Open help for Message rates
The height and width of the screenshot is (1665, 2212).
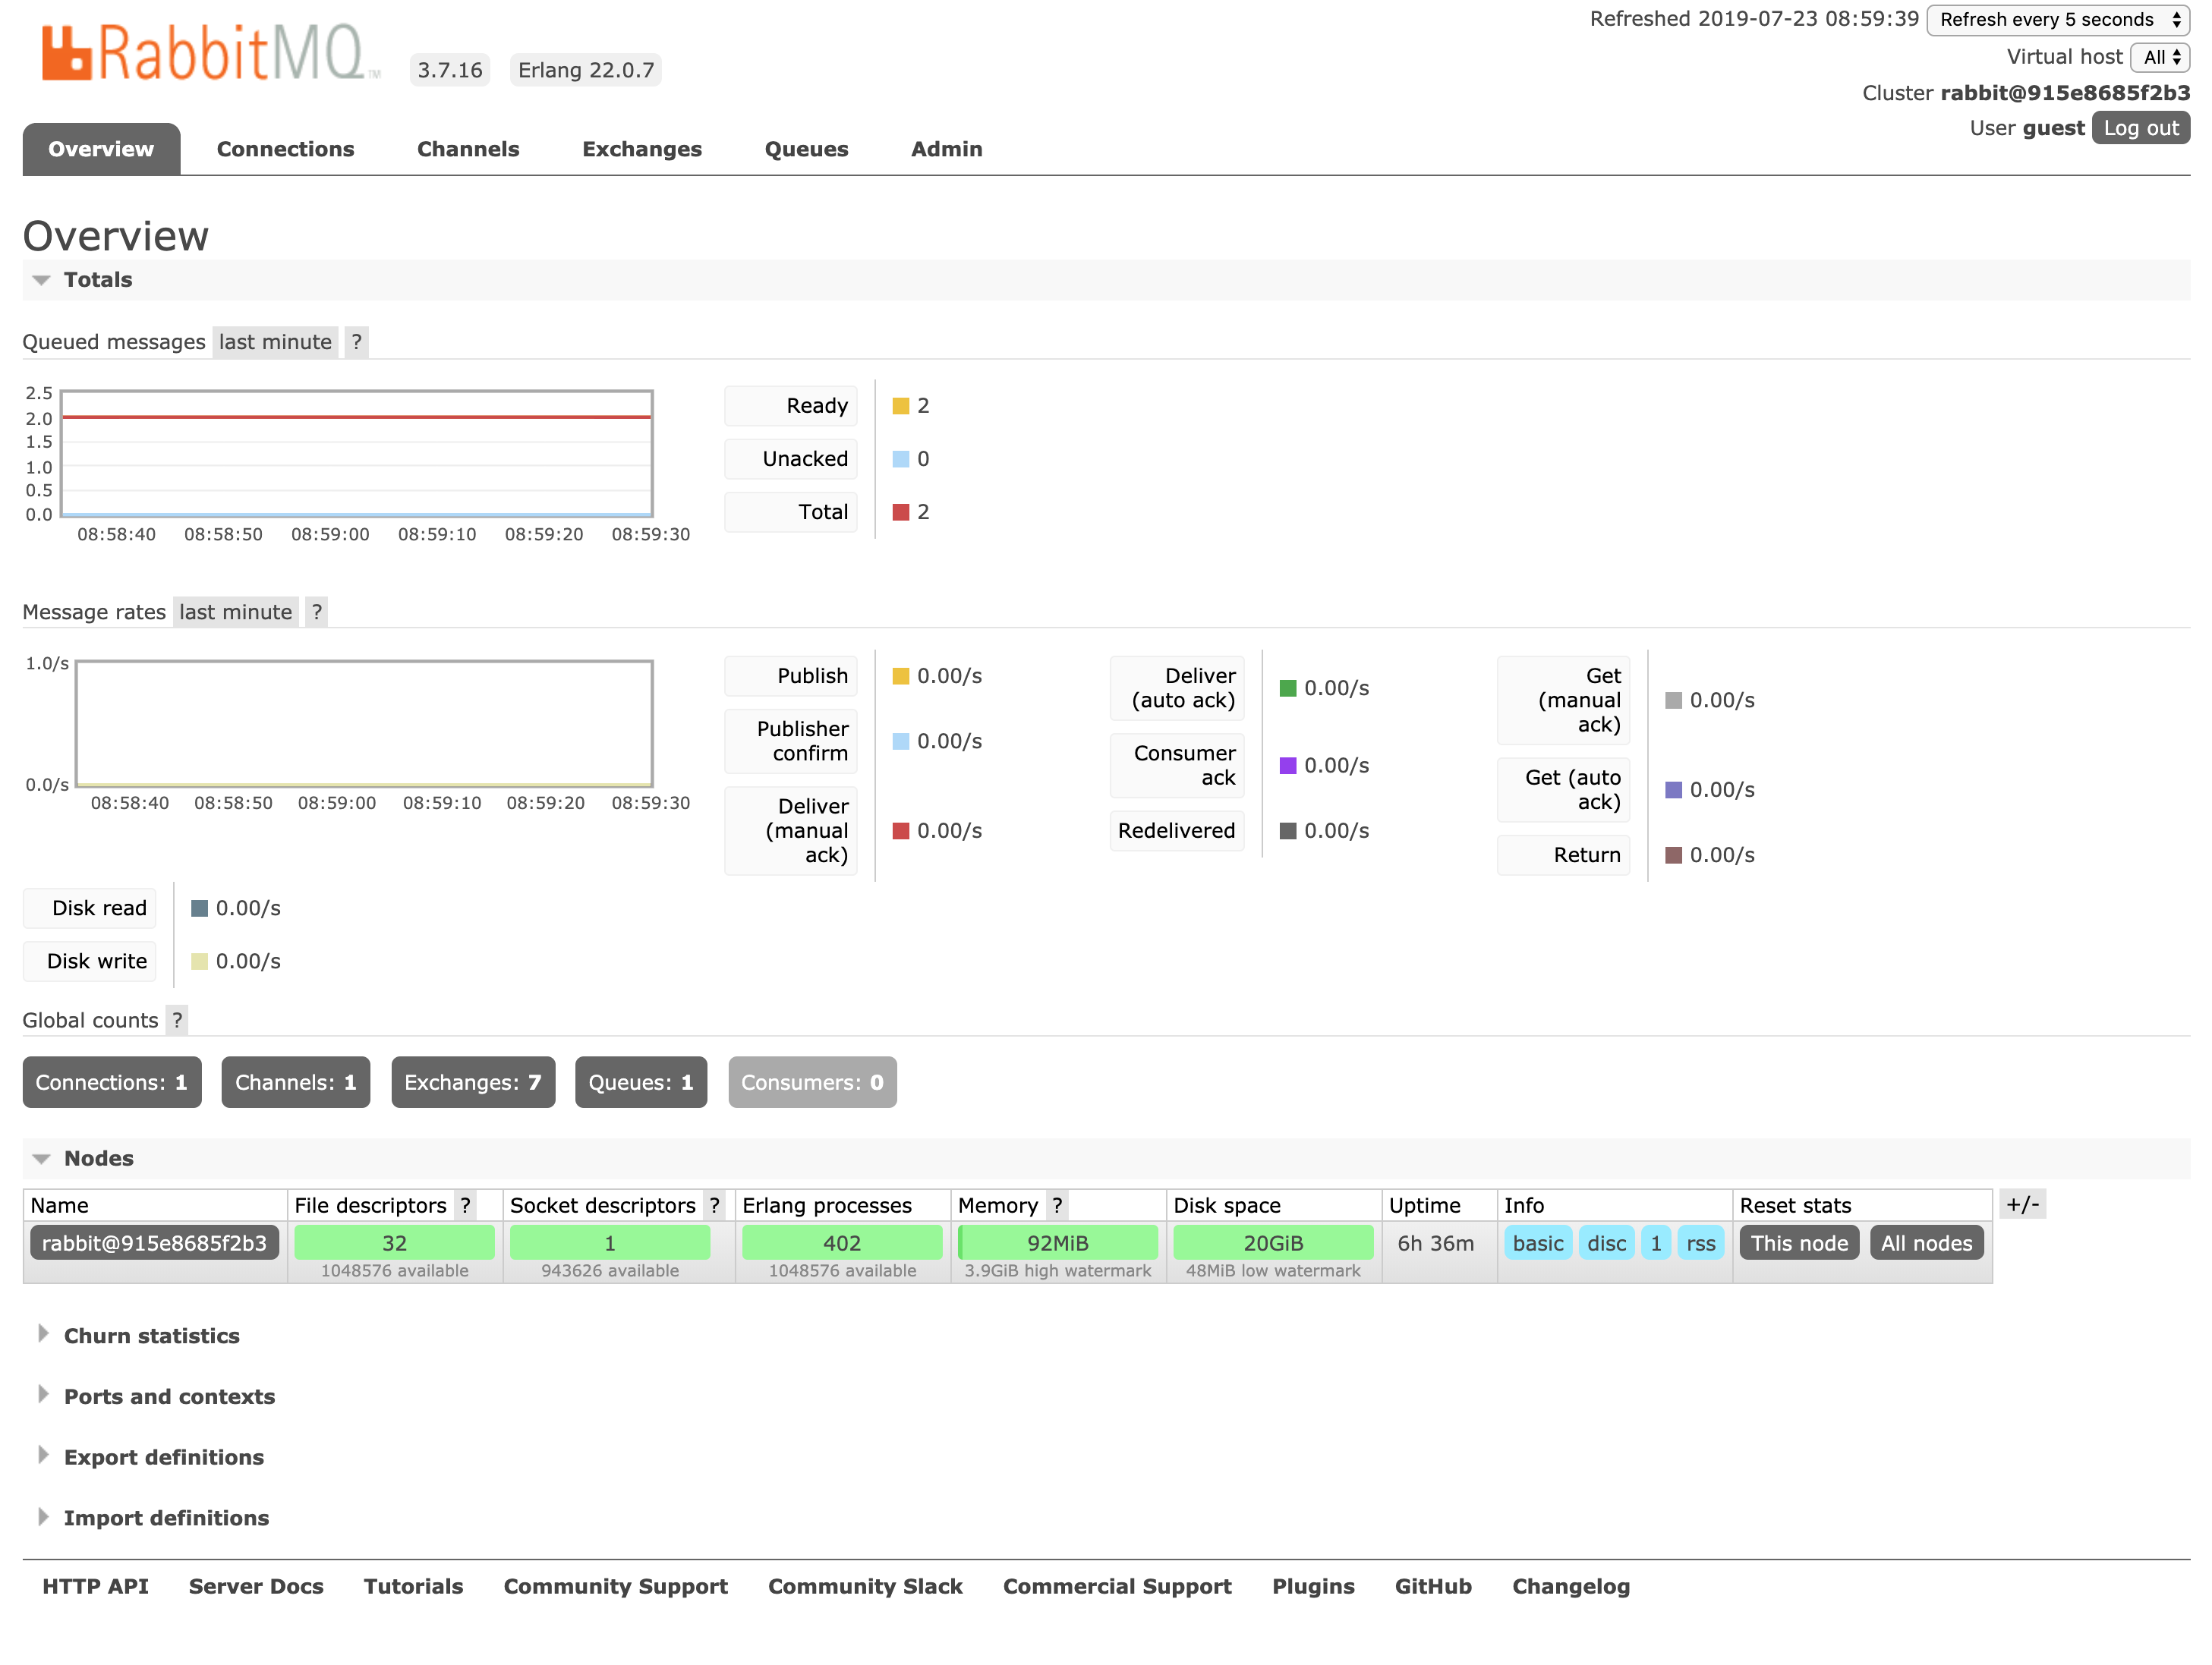tap(317, 612)
